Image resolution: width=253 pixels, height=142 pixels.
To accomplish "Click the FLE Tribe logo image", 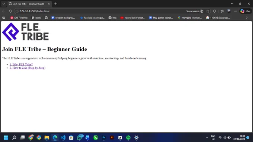I will (x=25, y=32).
